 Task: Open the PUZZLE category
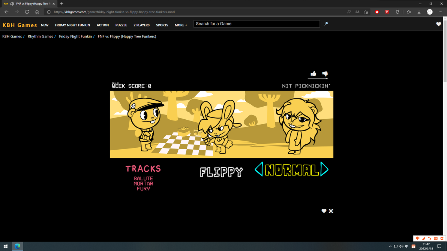tap(121, 25)
